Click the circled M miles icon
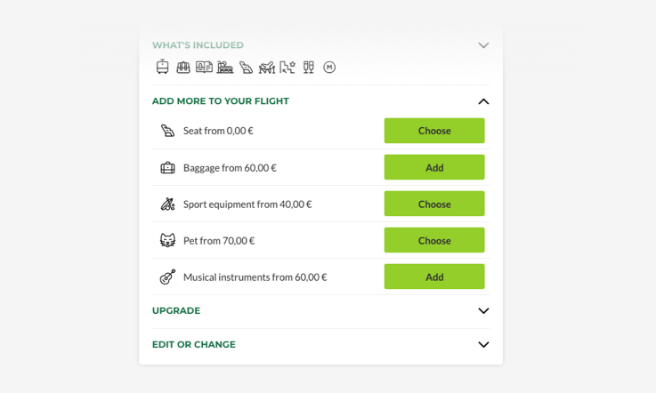The image size is (656, 393). 329,67
